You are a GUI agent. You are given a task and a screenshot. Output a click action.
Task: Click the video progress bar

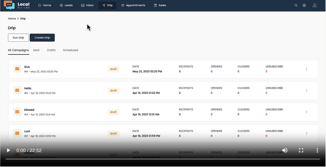[x=162, y=159]
